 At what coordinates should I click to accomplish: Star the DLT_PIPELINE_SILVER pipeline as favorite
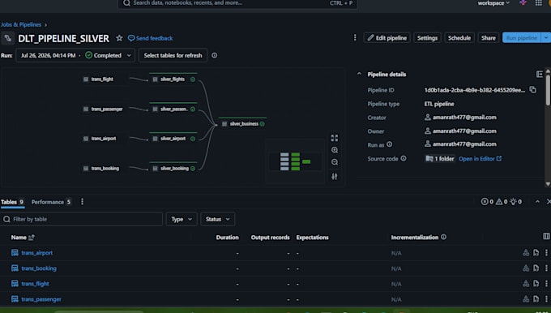(119, 38)
